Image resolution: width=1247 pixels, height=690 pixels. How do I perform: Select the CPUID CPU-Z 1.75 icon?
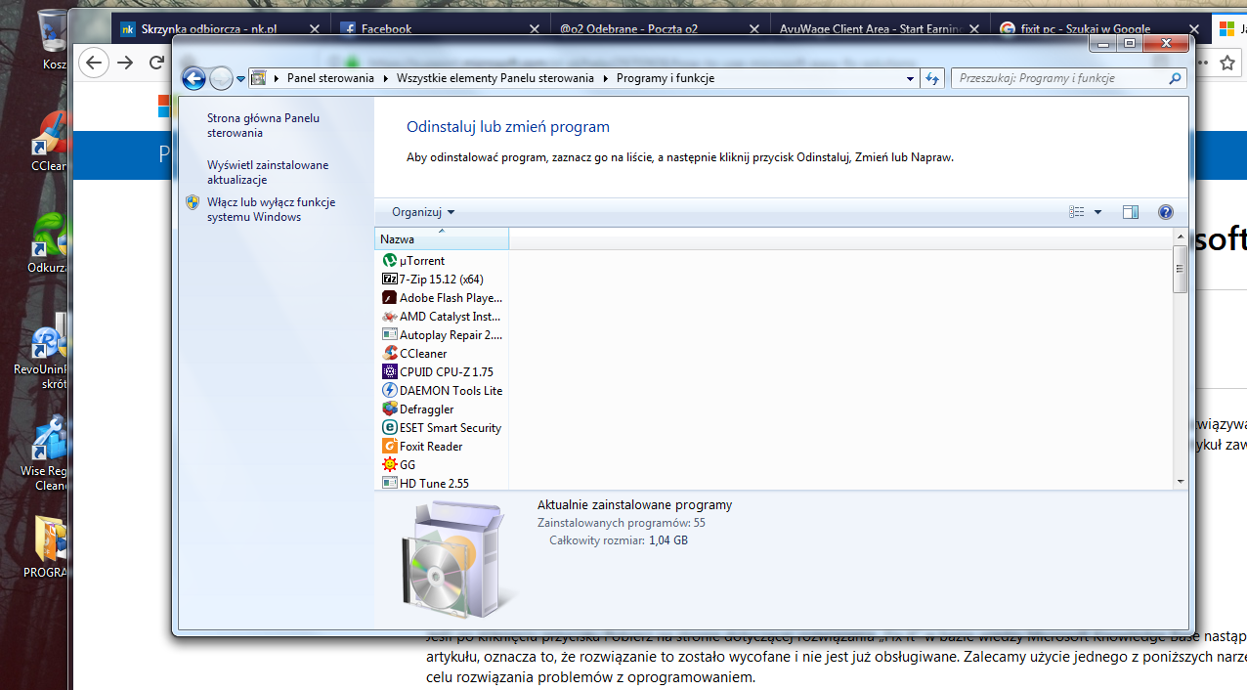390,372
